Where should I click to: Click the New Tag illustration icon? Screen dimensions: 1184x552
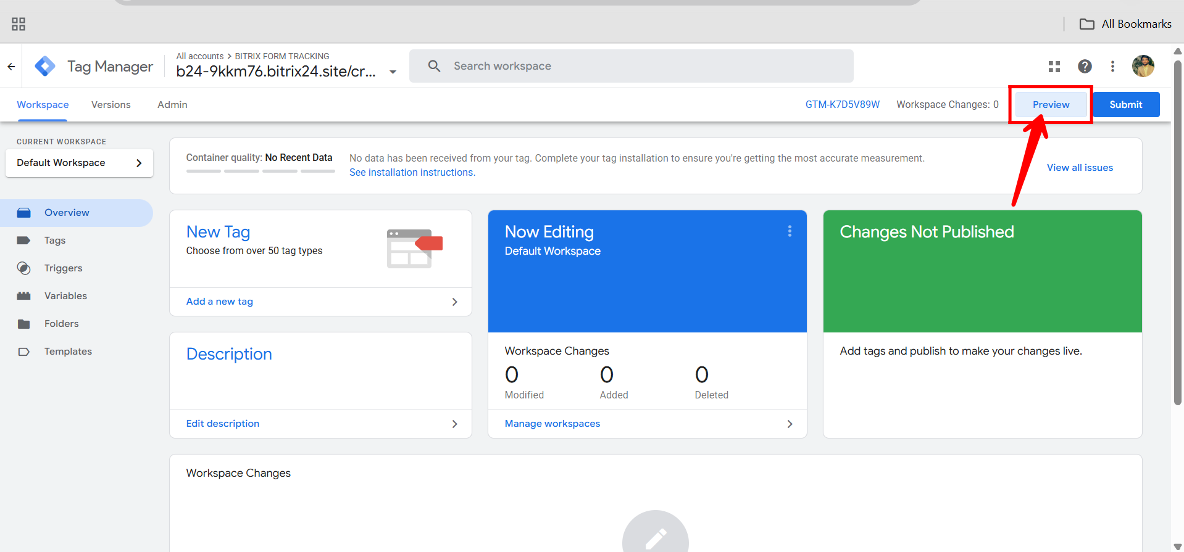(415, 249)
